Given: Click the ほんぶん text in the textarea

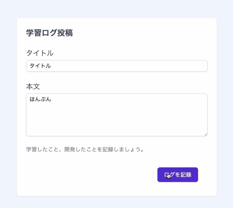Looking at the screenshot, I should click(x=40, y=99).
